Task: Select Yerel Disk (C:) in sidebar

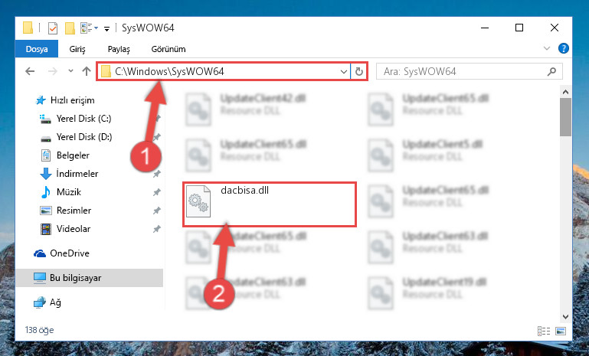Action: click(x=83, y=119)
